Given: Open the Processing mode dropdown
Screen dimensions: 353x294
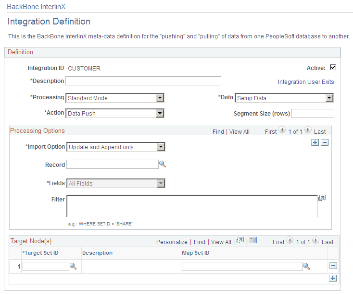Looking at the screenshot, I should (160, 98).
